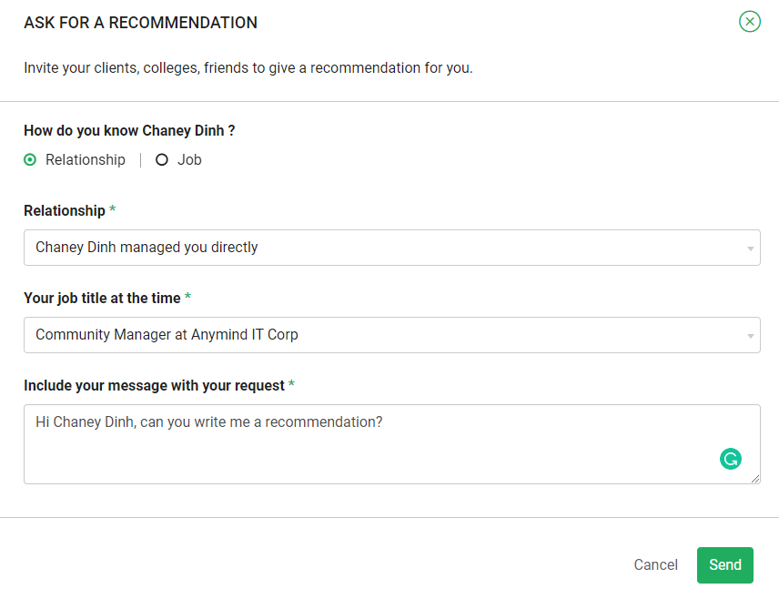Click the bold "Relationship *" field label

click(65, 211)
